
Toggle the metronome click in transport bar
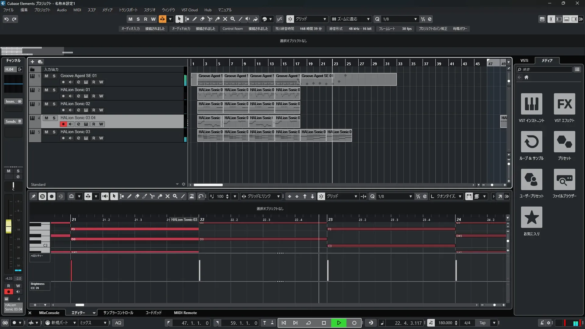click(x=542, y=323)
